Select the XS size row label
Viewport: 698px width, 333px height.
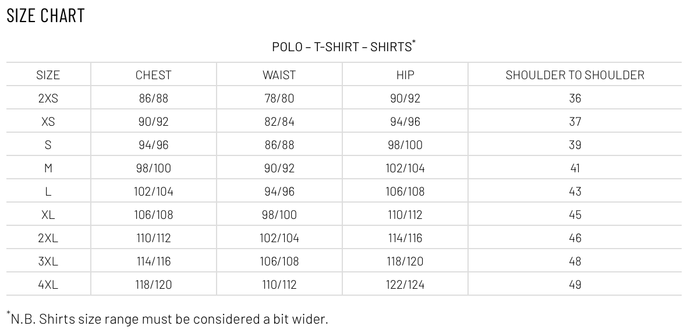[48, 122]
